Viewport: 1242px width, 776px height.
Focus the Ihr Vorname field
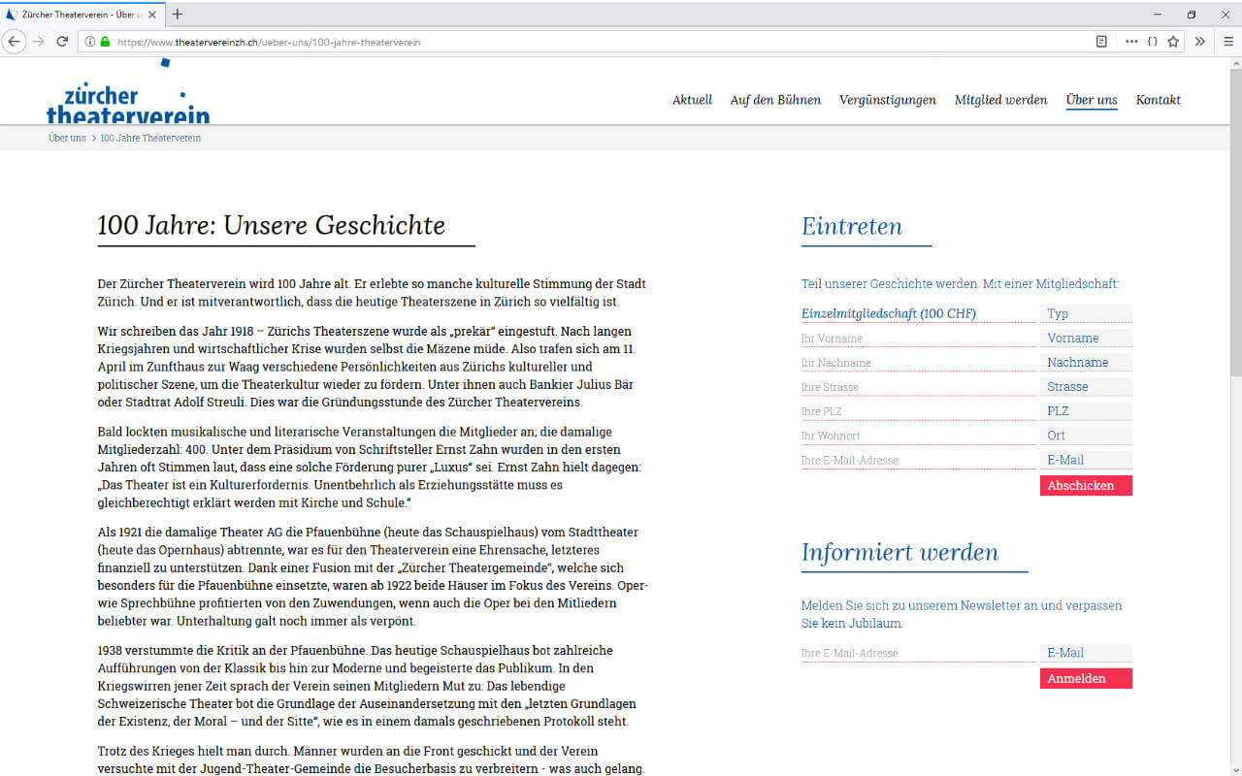click(x=918, y=339)
